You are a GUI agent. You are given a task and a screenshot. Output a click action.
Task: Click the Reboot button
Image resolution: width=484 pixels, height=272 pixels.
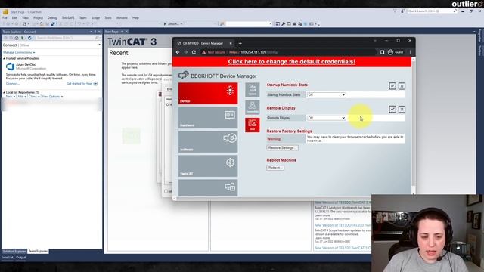tap(275, 168)
